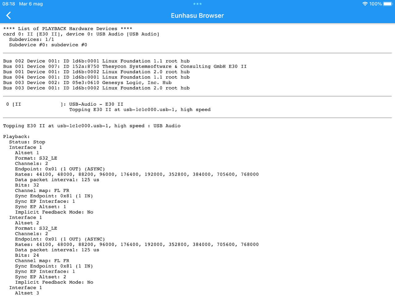Select the Bits: 24 line

(x=27, y=255)
